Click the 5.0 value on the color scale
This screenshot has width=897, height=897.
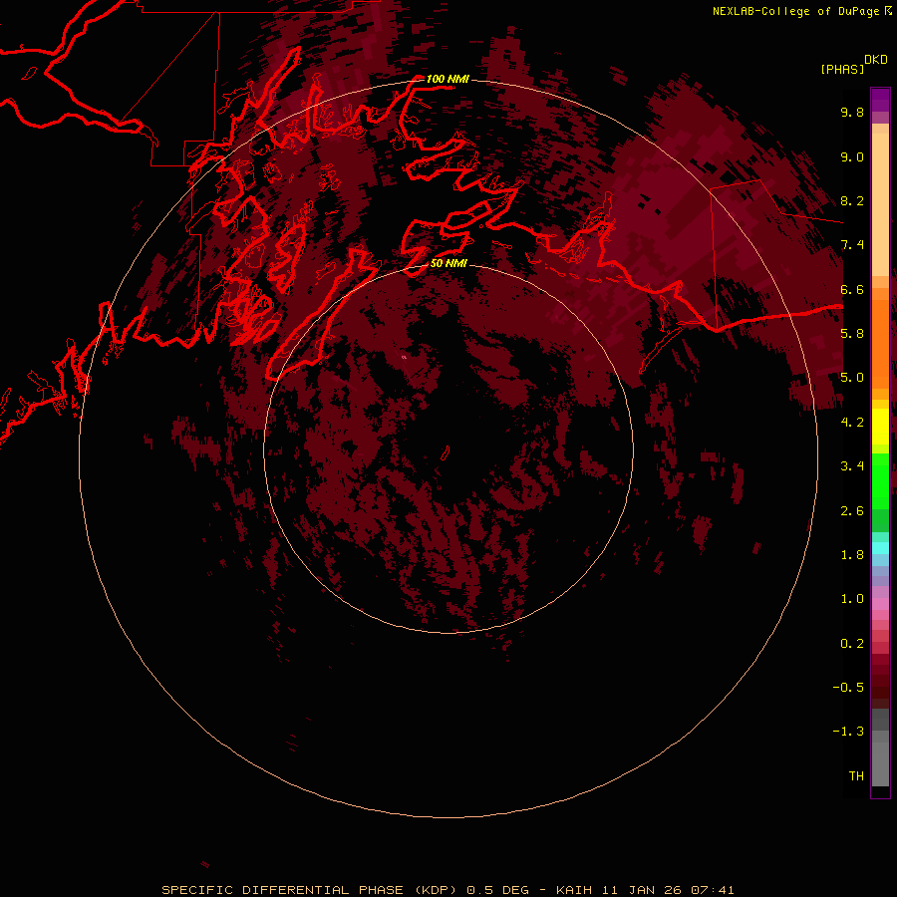point(852,378)
